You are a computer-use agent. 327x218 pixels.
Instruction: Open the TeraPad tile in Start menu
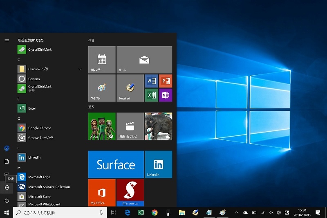point(130,88)
